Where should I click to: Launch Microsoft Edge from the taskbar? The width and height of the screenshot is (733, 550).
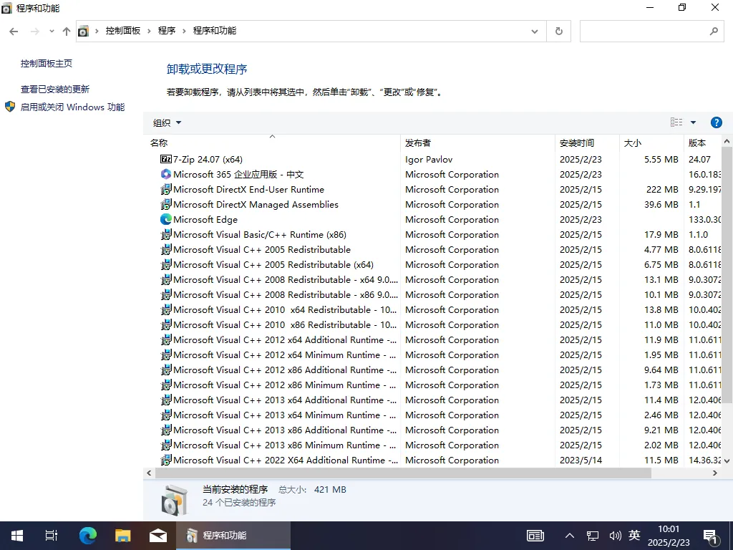coord(87,535)
